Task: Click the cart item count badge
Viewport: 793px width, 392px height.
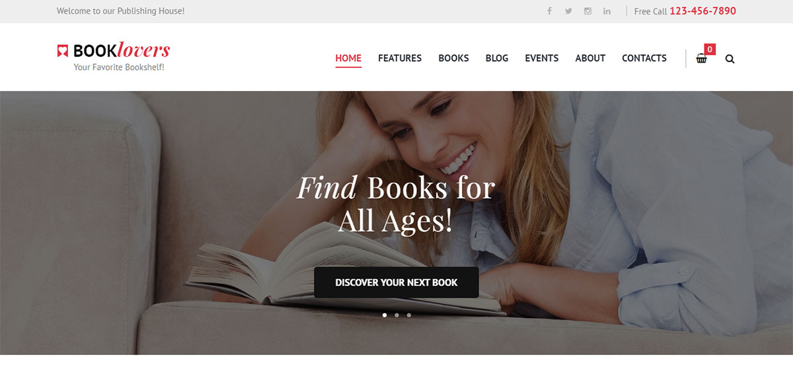Action: [x=710, y=49]
